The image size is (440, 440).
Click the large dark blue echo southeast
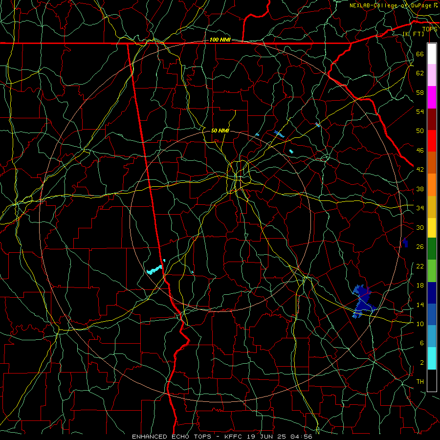tap(364, 301)
